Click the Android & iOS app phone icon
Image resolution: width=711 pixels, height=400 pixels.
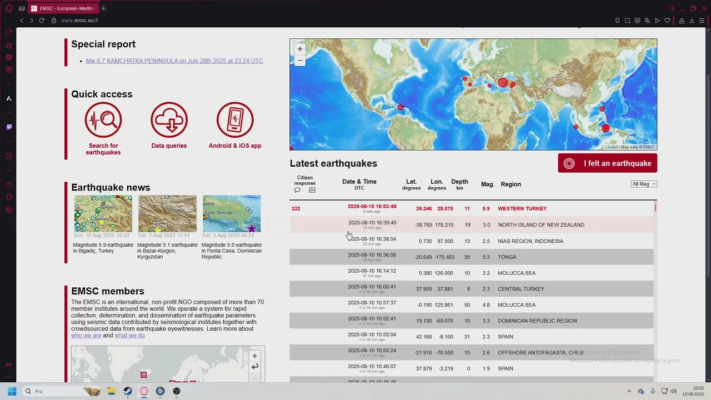(x=235, y=119)
